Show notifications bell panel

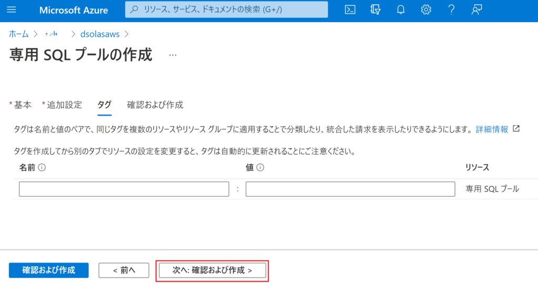tap(401, 10)
